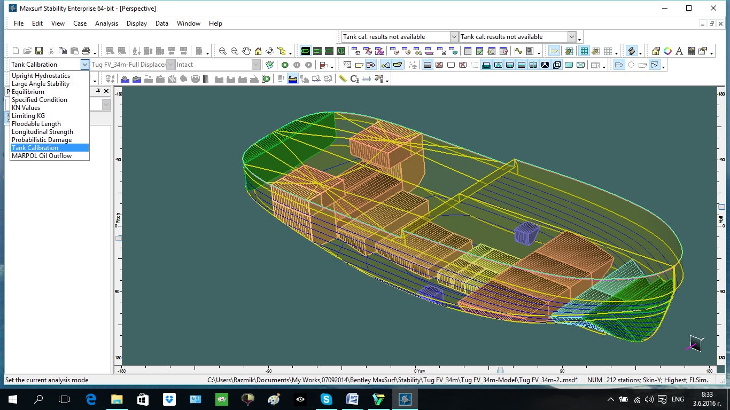Click the Yaw slider handle at bottom
The height and width of the screenshot is (410, 730).
point(500,370)
